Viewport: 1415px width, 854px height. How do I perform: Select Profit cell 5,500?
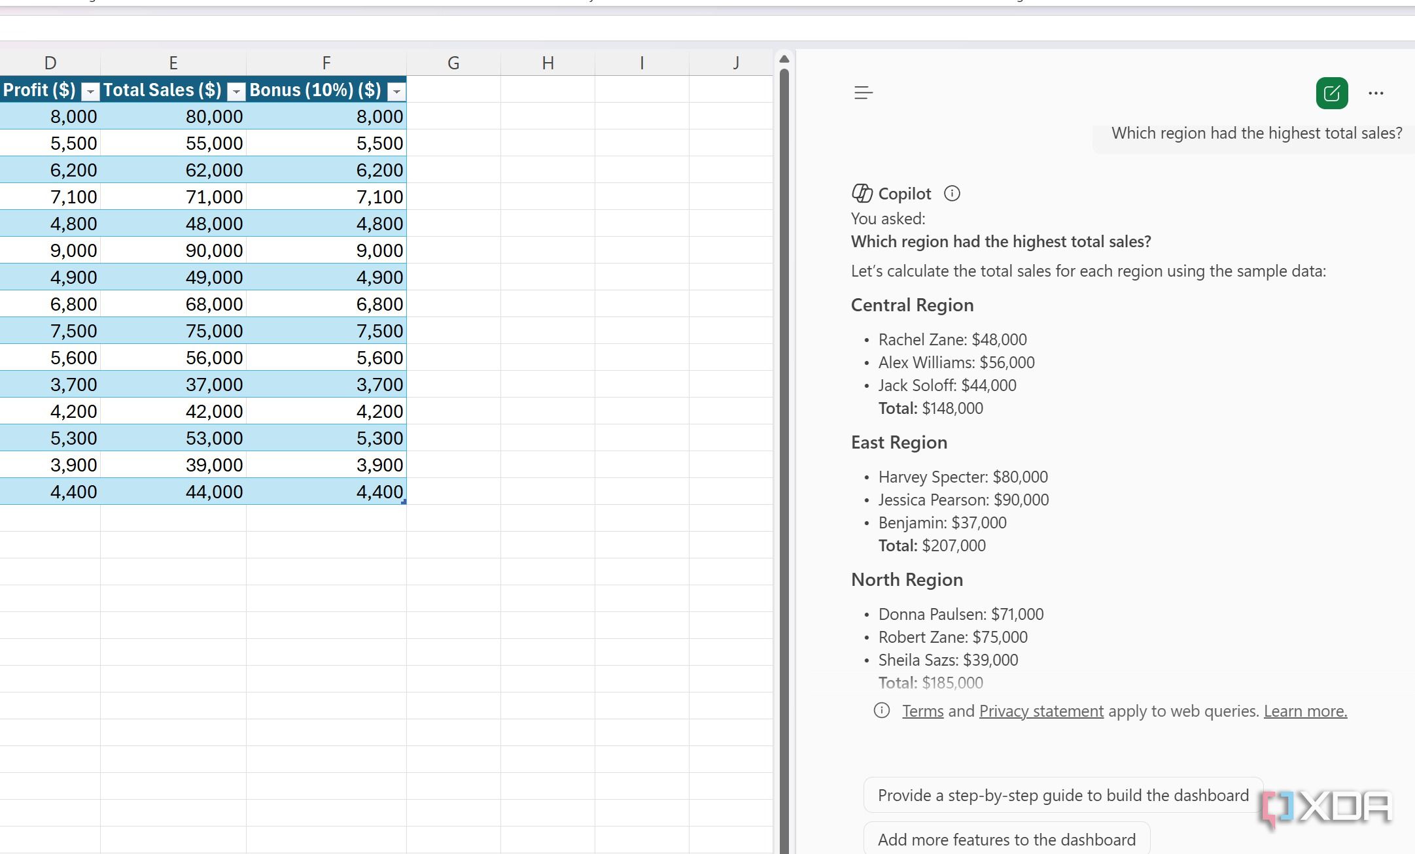[x=50, y=143]
